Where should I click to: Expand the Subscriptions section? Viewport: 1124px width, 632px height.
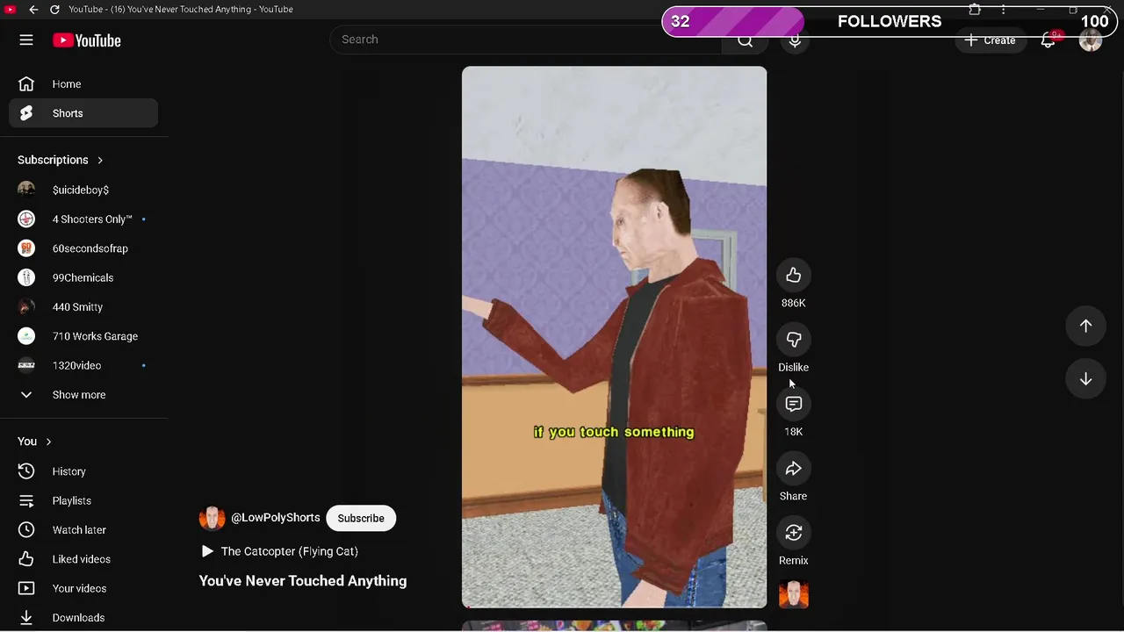point(61,160)
